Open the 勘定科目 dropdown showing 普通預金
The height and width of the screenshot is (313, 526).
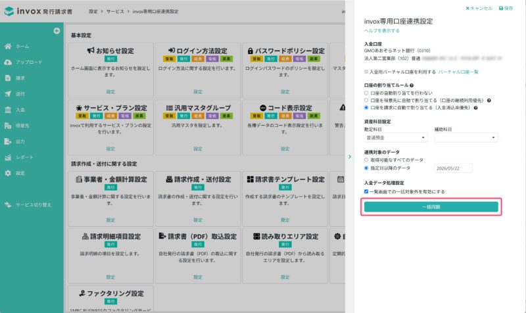[x=396, y=137]
